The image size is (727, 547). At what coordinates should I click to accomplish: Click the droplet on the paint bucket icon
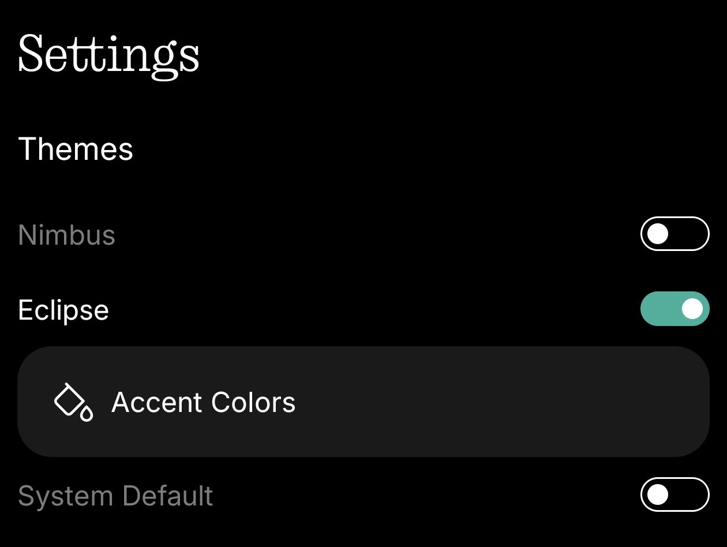pos(87,414)
